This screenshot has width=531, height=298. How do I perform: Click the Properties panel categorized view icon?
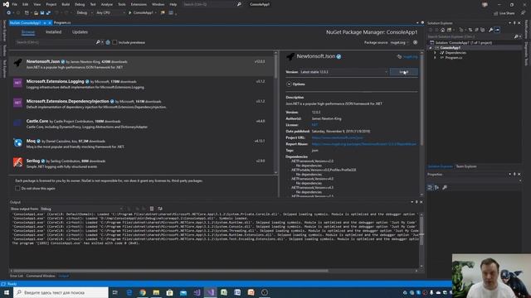coord(430,188)
